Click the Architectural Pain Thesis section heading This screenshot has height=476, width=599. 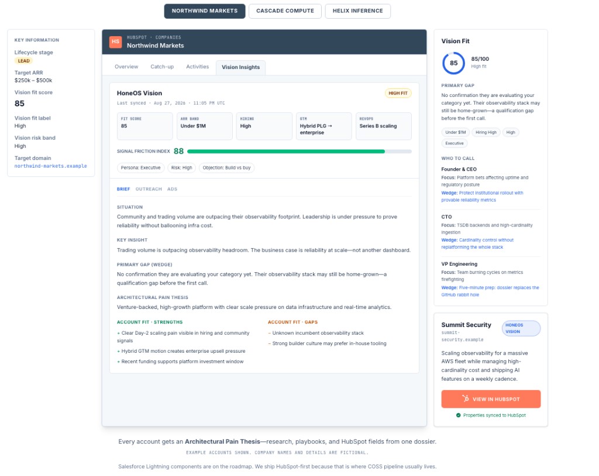[153, 297]
